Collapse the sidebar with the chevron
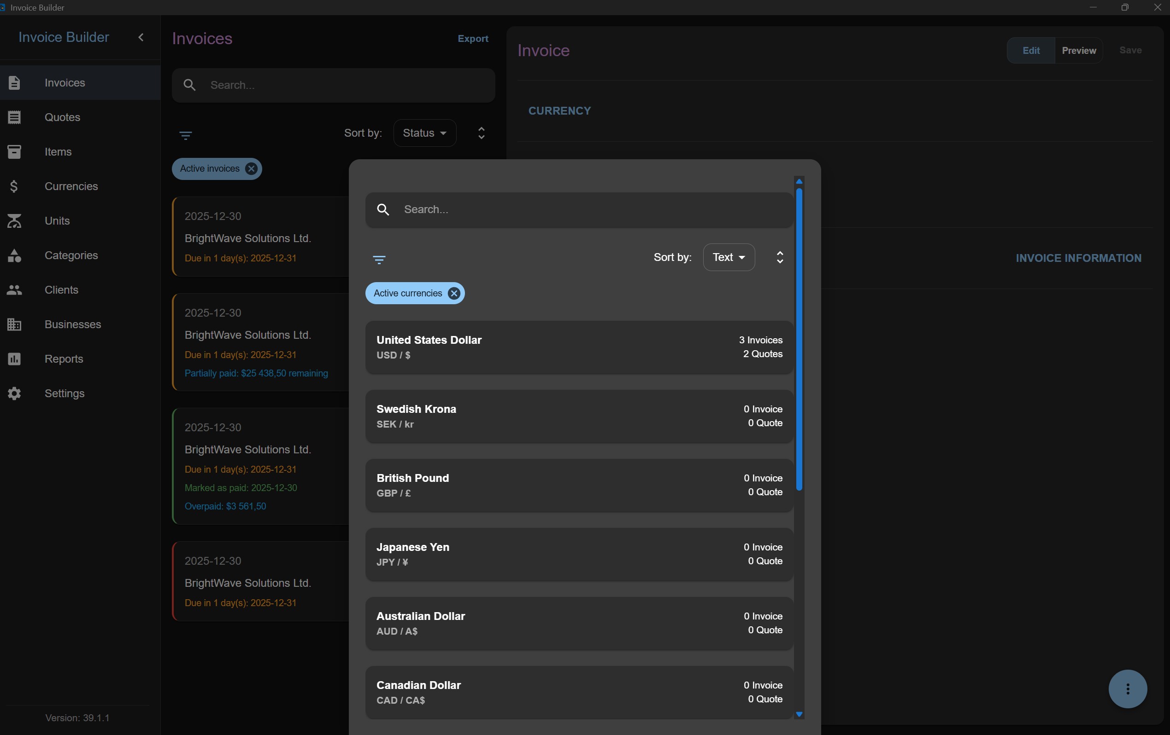The width and height of the screenshot is (1170, 735). 141,37
